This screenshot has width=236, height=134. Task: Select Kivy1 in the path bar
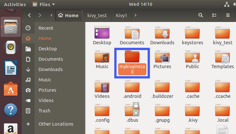pyautogui.click(x=121, y=15)
